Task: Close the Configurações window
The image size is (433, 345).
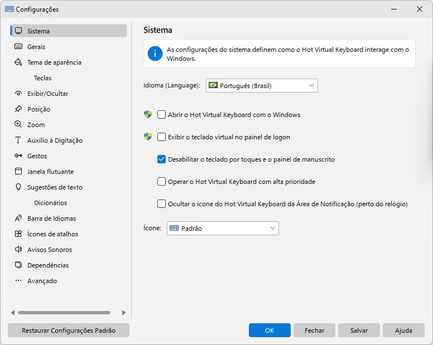Action: pos(420,9)
